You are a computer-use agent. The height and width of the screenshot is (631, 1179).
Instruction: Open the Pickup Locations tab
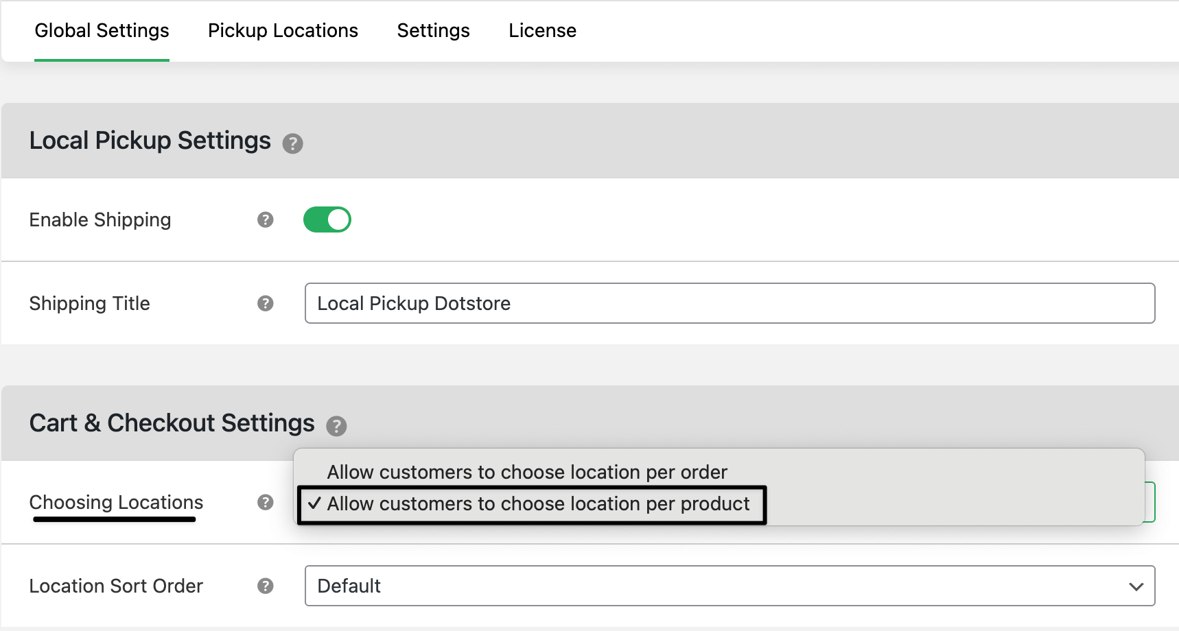[x=283, y=31]
